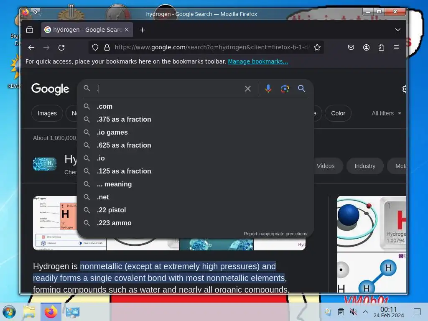The image size is (428, 321).
Task: Click the Firefox taskbar icon
Action: [51, 312]
